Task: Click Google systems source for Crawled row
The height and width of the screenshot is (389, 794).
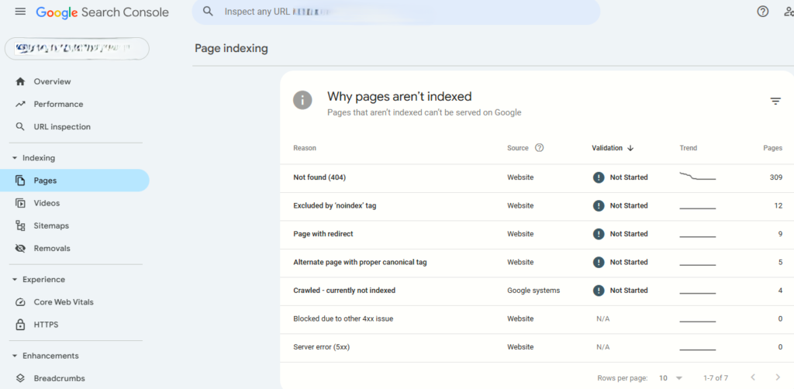Action: coord(533,291)
